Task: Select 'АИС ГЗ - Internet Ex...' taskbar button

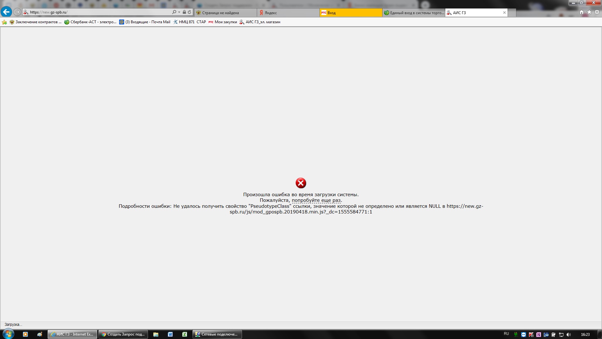Action: [x=72, y=334]
